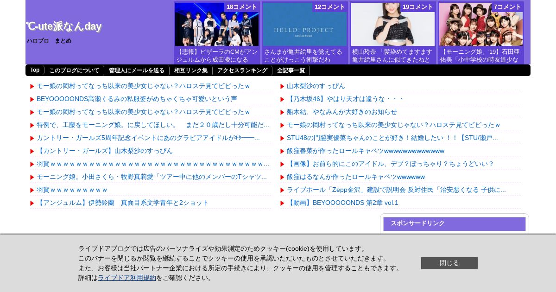This screenshot has width=556, height=292.
Task: Click red arrow beside 【乃木坂46】やはり天才
Action: pyautogui.click(x=283, y=99)
